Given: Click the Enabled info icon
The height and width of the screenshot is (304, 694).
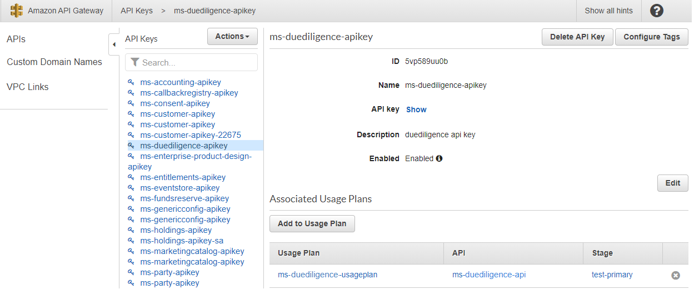Looking at the screenshot, I should pyautogui.click(x=440, y=158).
